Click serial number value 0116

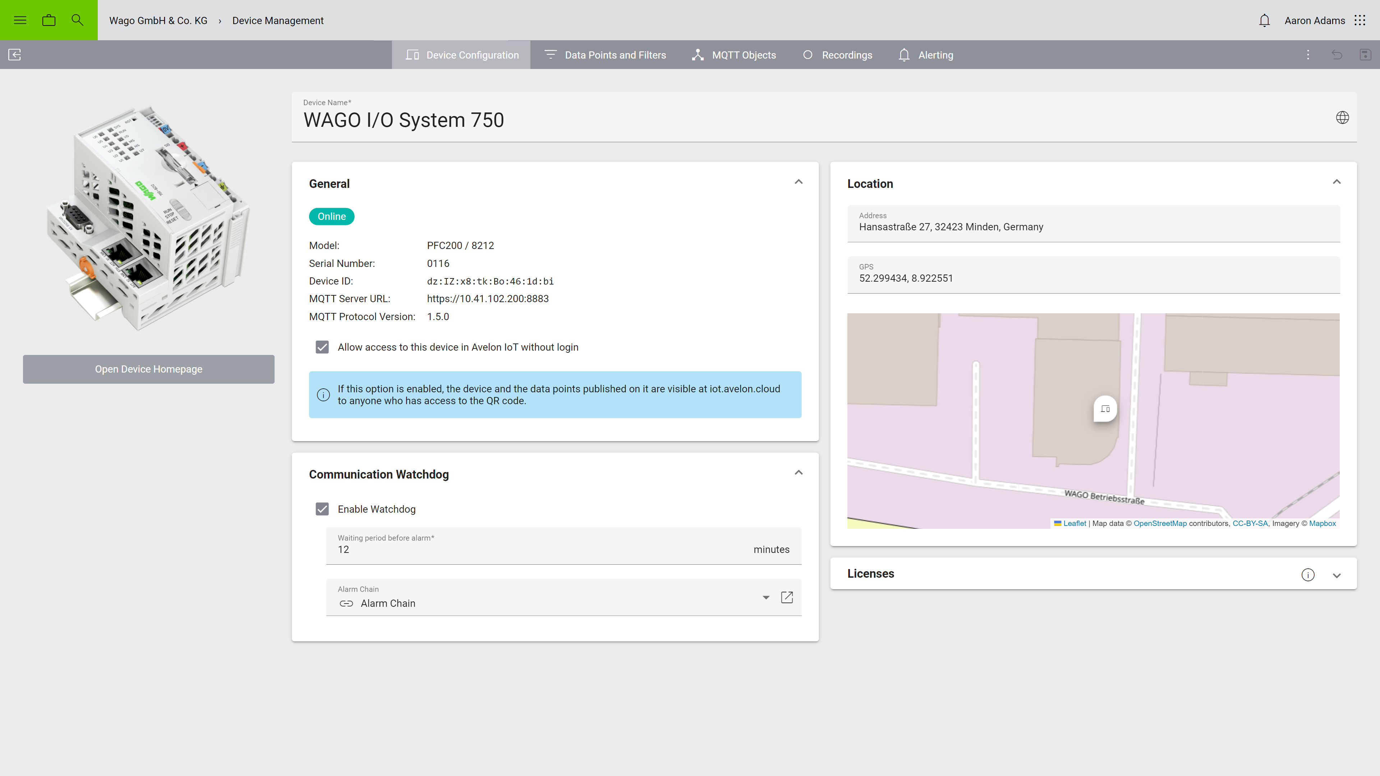[438, 263]
